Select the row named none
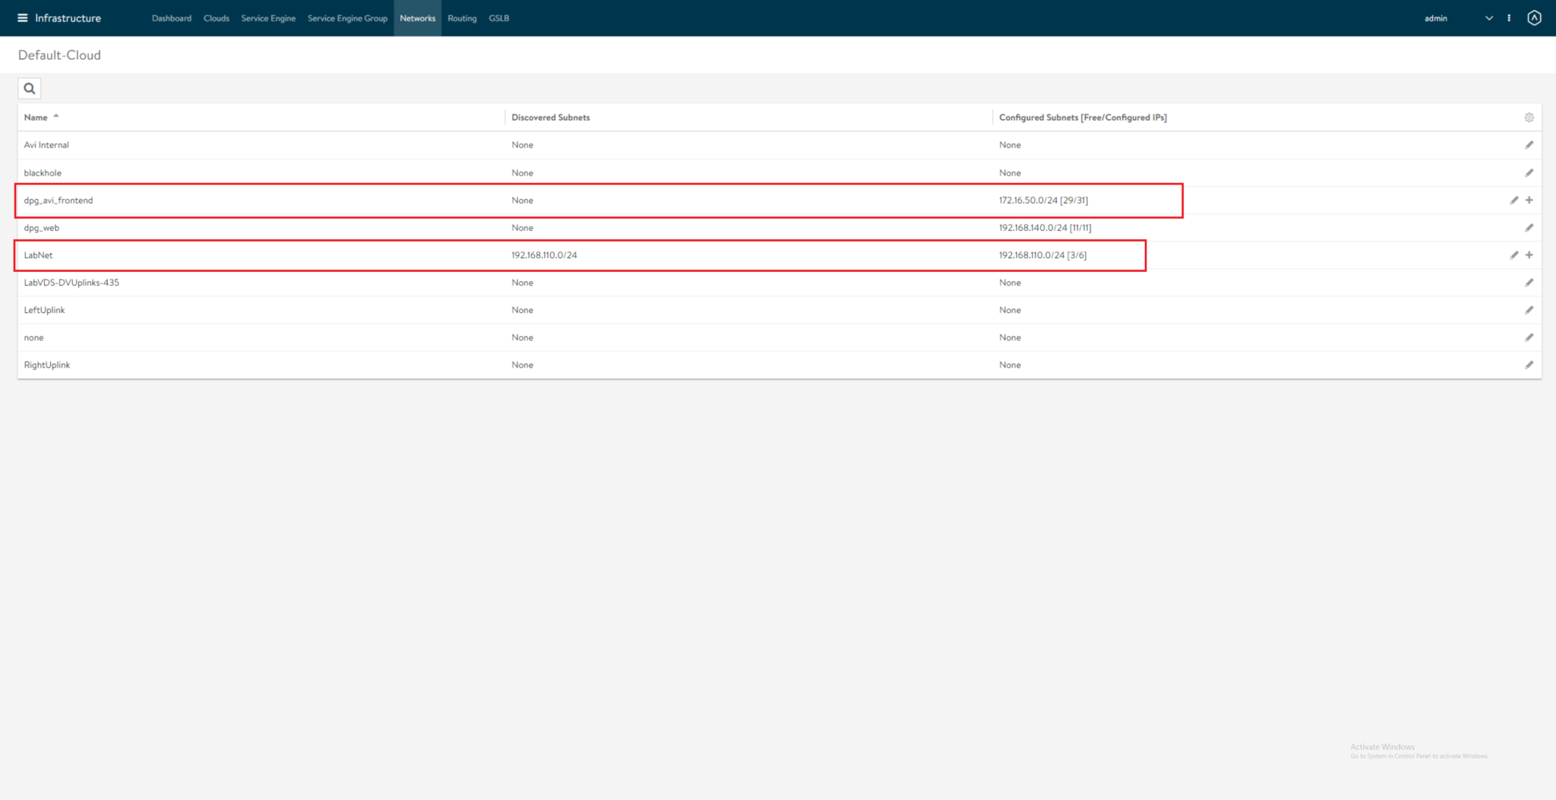1556x800 pixels. 33,337
